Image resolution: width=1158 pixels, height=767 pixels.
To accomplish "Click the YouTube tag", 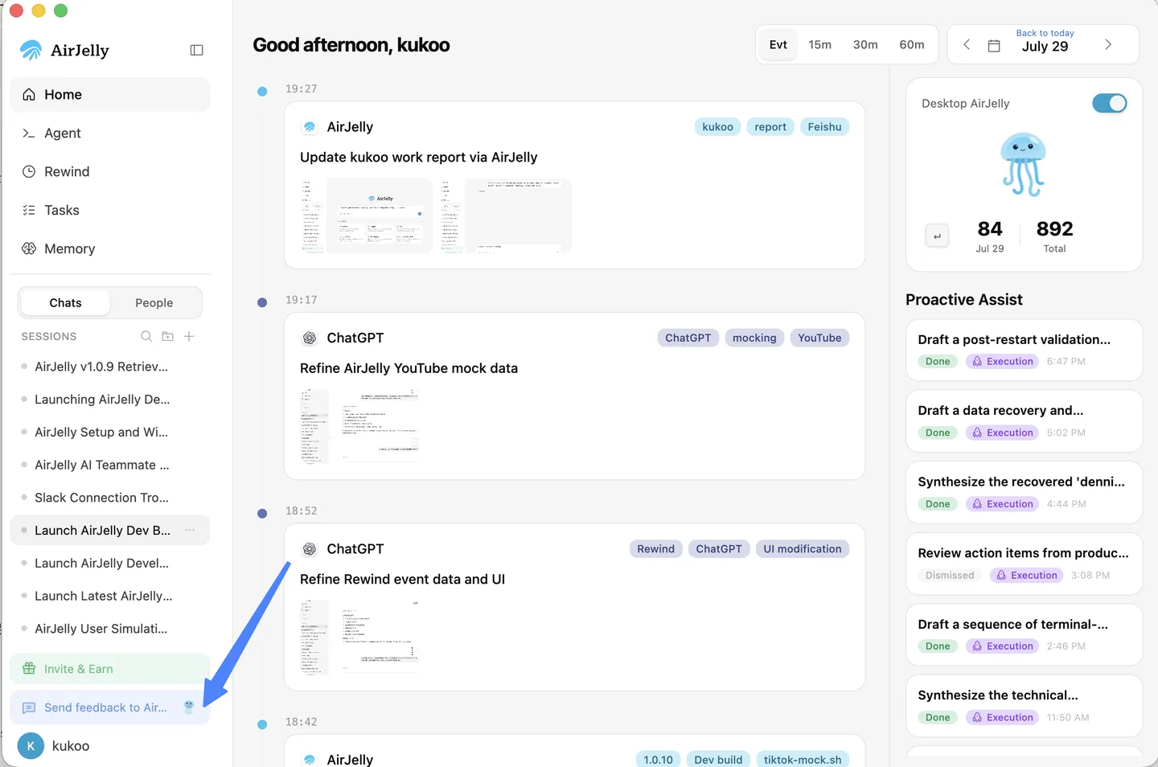I will 819,338.
